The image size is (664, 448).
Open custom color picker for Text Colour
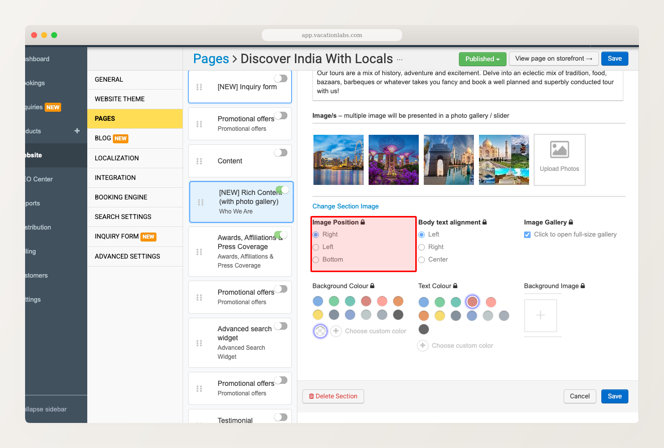pos(423,345)
